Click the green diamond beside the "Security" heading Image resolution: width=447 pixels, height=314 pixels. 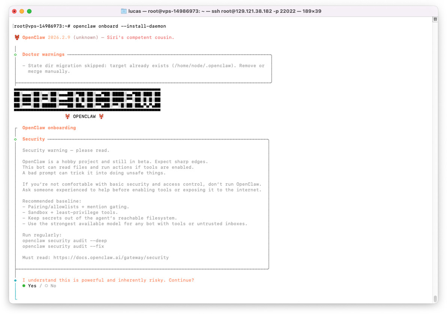pos(15,139)
